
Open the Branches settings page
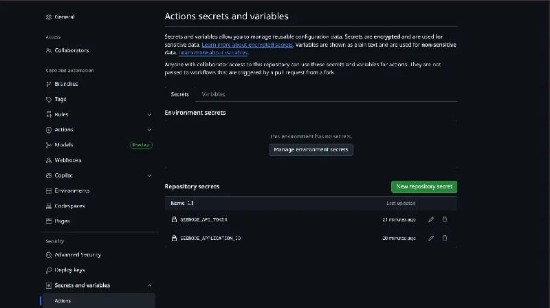pos(66,84)
